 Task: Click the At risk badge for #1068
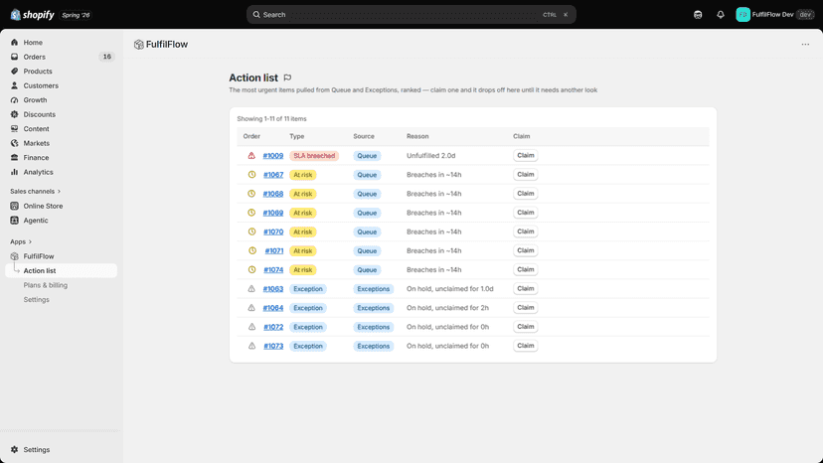[x=303, y=194]
